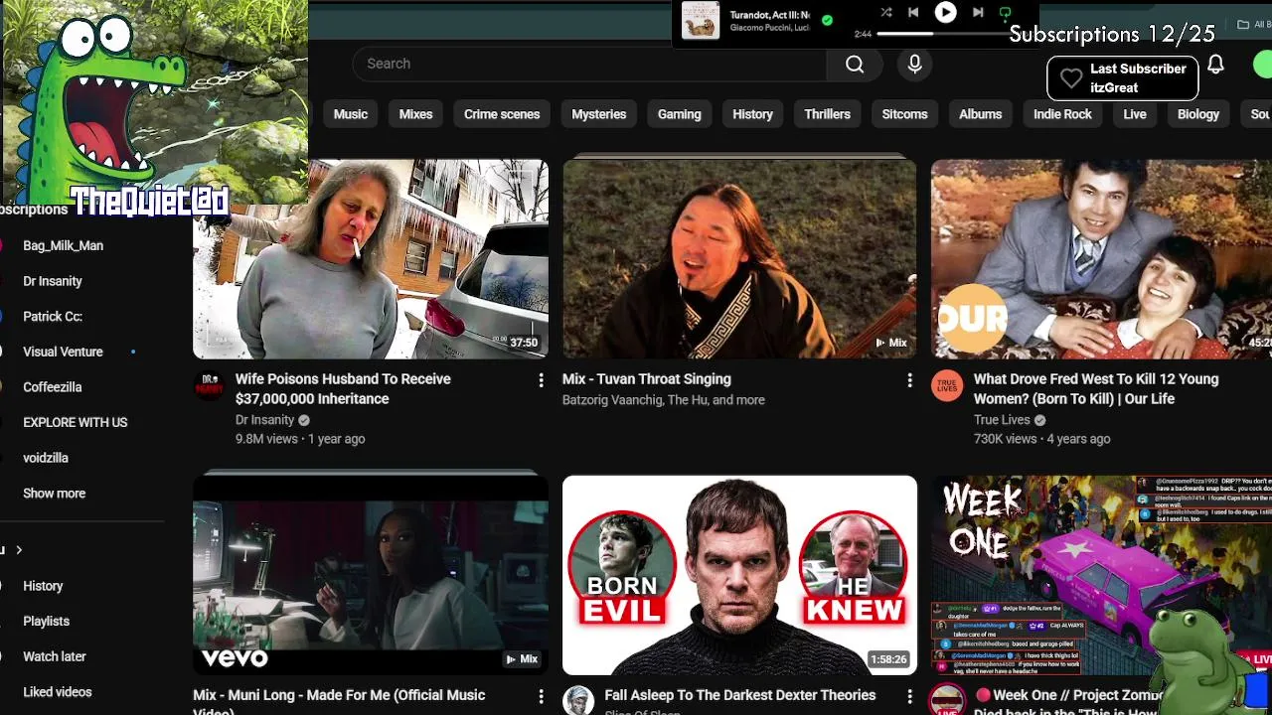The image size is (1272, 715).
Task: Open the notifications bell
Action: tap(1215, 65)
